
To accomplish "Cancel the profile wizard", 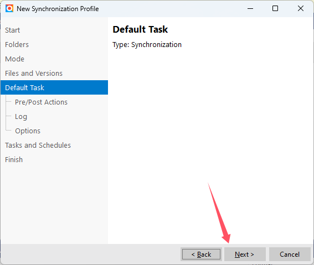I will click(x=290, y=254).
